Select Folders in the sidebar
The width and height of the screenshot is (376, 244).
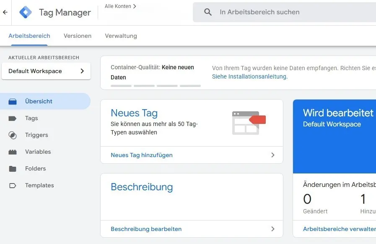35,168
